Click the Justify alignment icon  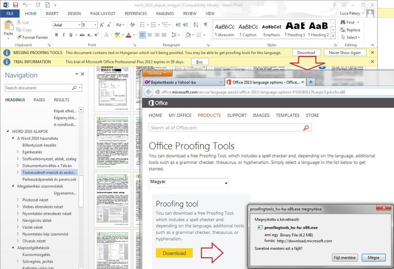click(x=164, y=35)
